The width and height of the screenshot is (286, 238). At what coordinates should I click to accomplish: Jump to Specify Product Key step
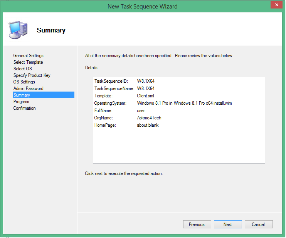(32, 75)
